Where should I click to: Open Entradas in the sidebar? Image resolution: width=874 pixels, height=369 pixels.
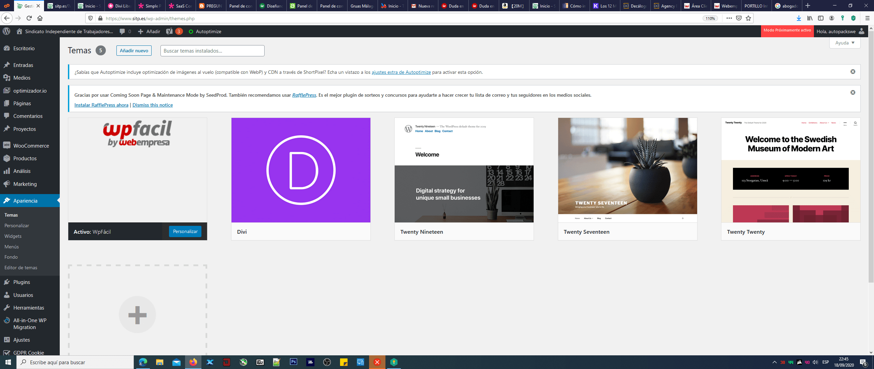(30, 65)
